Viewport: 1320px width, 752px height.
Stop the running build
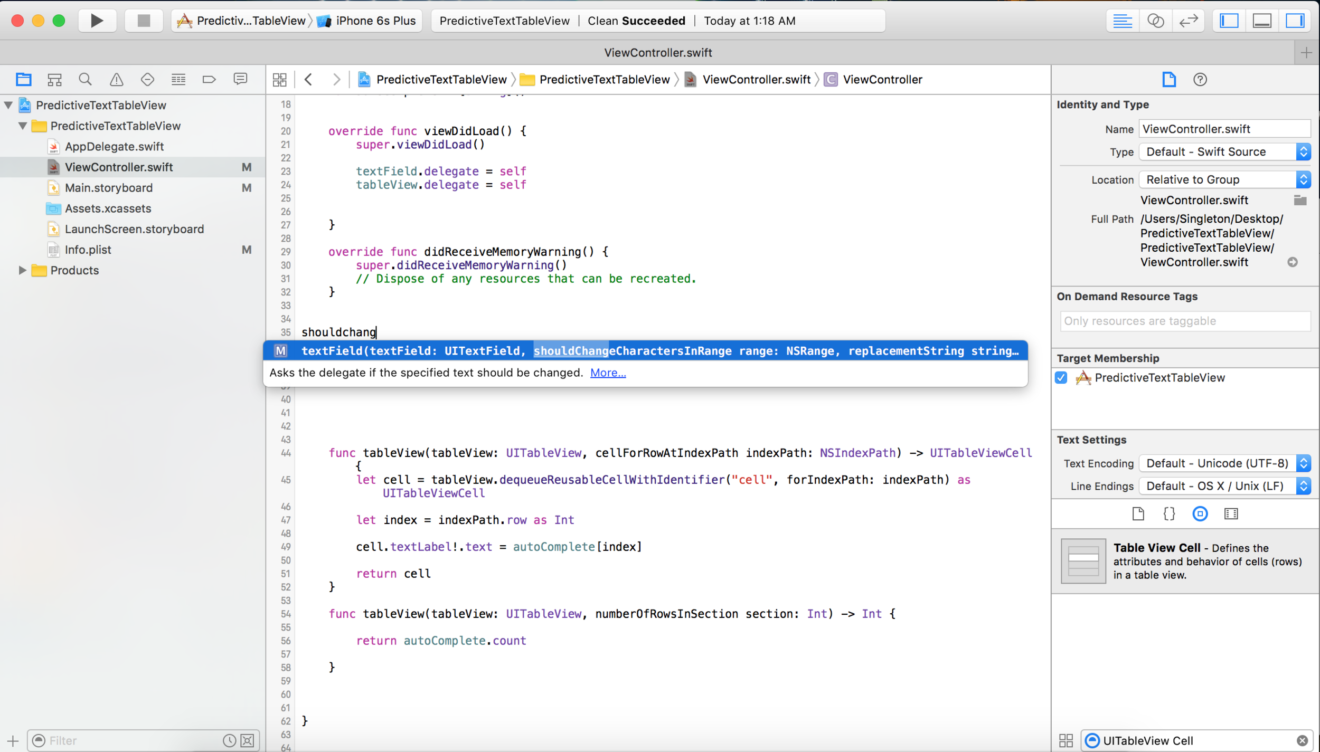(144, 21)
